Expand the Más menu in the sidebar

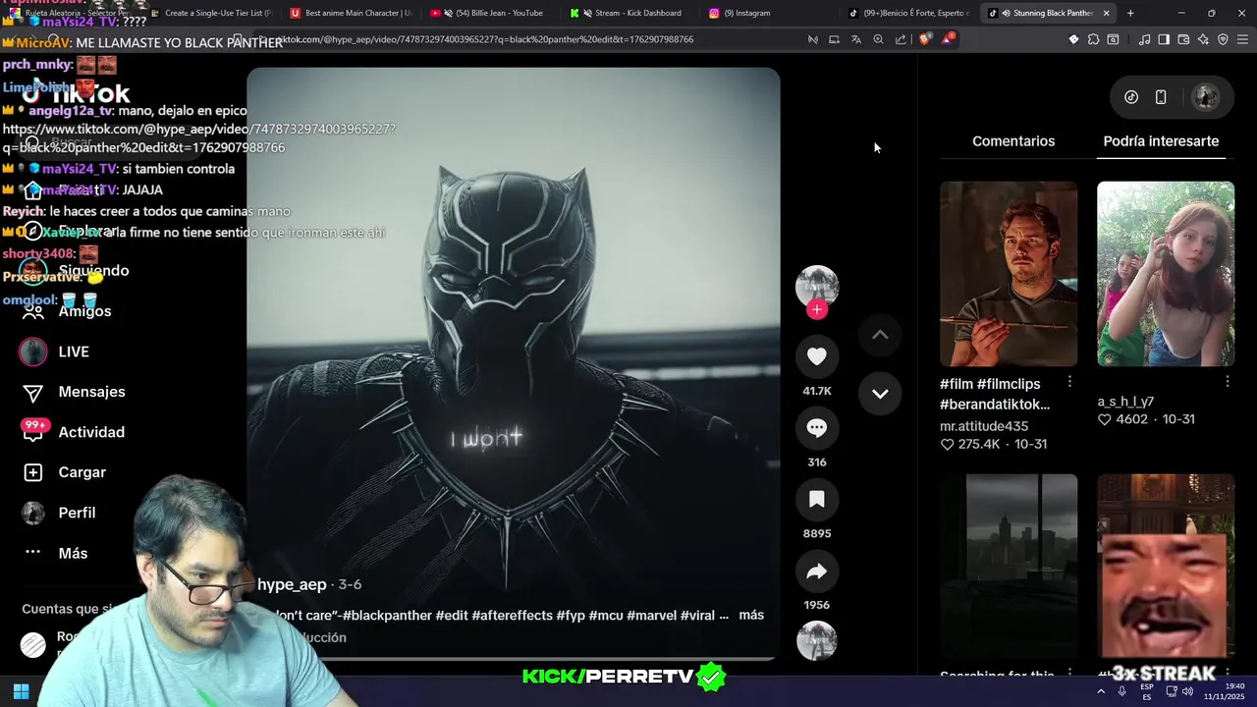(x=55, y=553)
